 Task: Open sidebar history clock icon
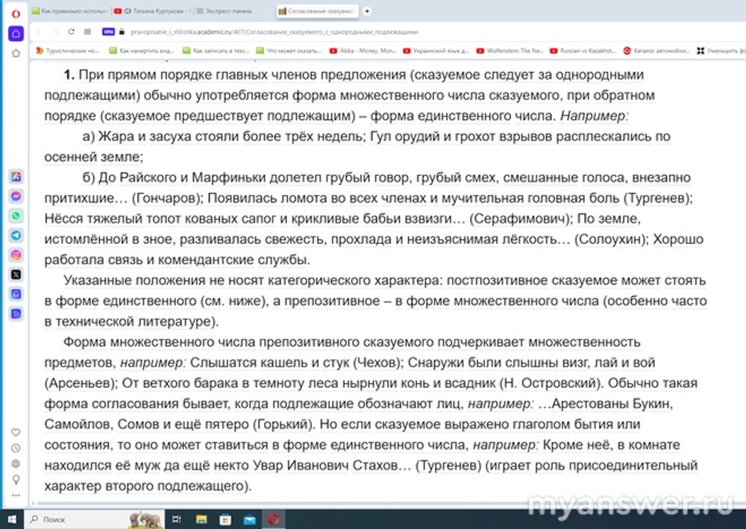[16, 448]
